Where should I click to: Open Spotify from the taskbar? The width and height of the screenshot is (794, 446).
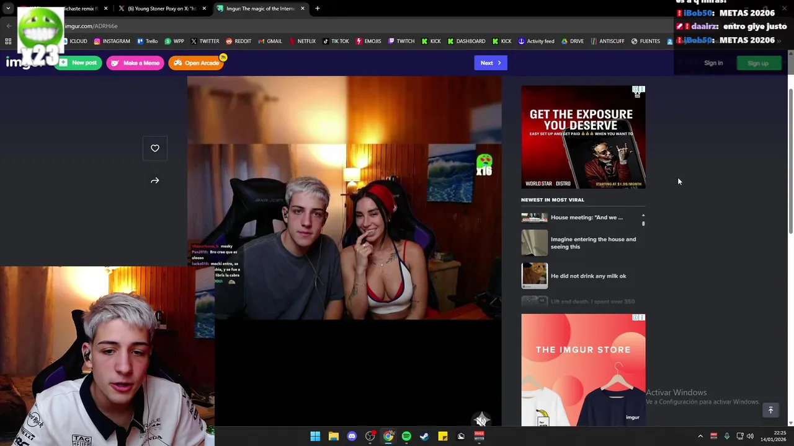406,437
